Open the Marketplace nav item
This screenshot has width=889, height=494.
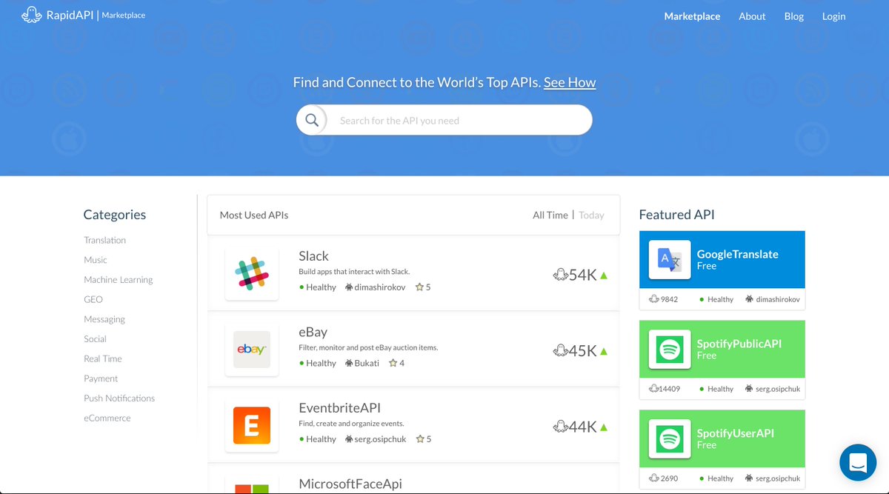(692, 16)
